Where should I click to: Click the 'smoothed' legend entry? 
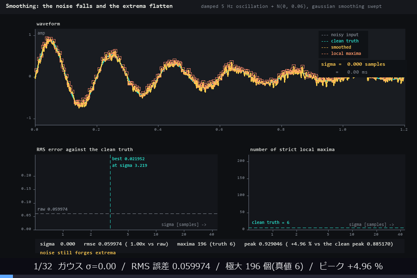(x=336, y=47)
